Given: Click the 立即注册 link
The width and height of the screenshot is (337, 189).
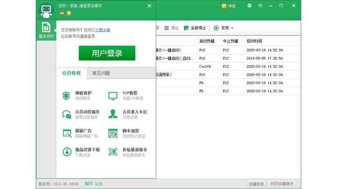Looking at the screenshot, I should pyautogui.click(x=103, y=30).
